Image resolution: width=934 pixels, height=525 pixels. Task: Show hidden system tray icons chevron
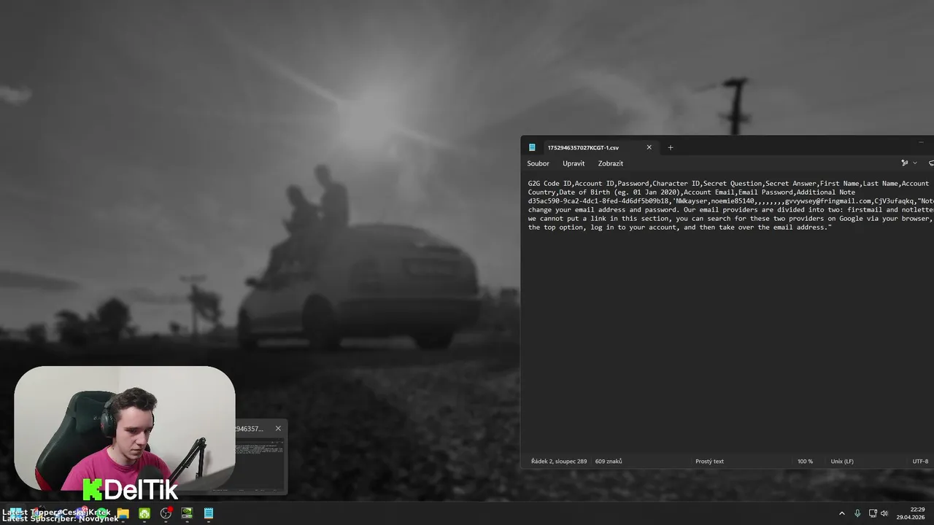click(x=841, y=513)
